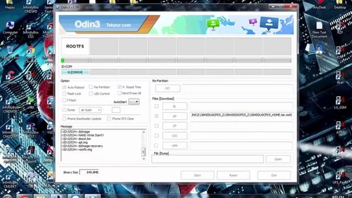Enable the T Flash checkbox
Image resolution: width=352 pixels, height=198 pixels.
coord(64,100)
